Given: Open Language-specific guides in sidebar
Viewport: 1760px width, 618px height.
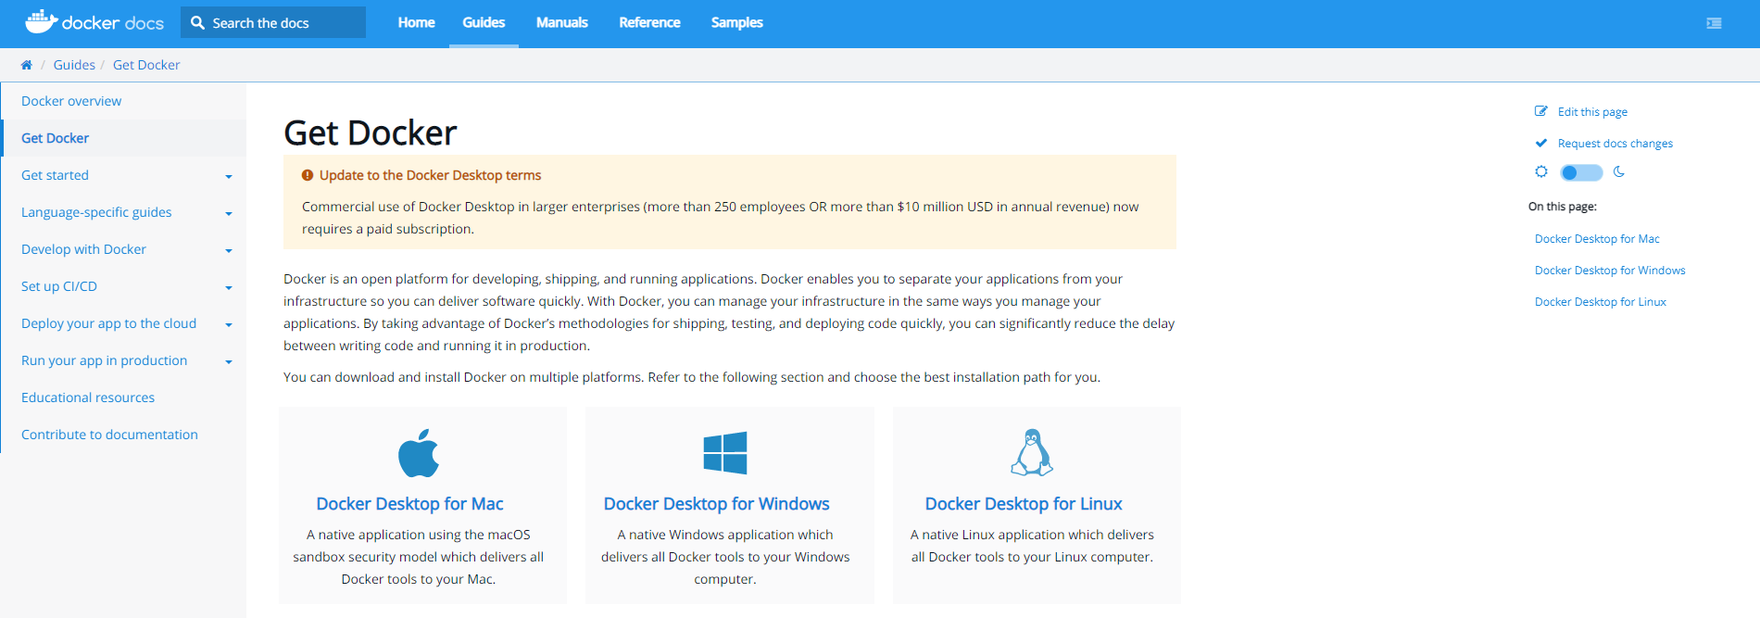Looking at the screenshot, I should point(96,212).
